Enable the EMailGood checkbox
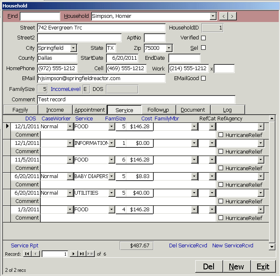The width and height of the screenshot is (280, 276). coord(204,78)
